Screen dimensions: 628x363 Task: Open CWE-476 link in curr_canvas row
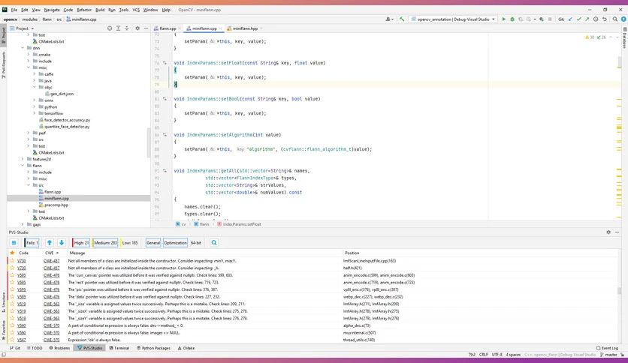[x=51, y=275]
